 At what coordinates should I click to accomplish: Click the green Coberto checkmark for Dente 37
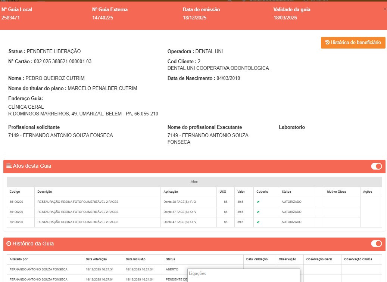(x=258, y=212)
